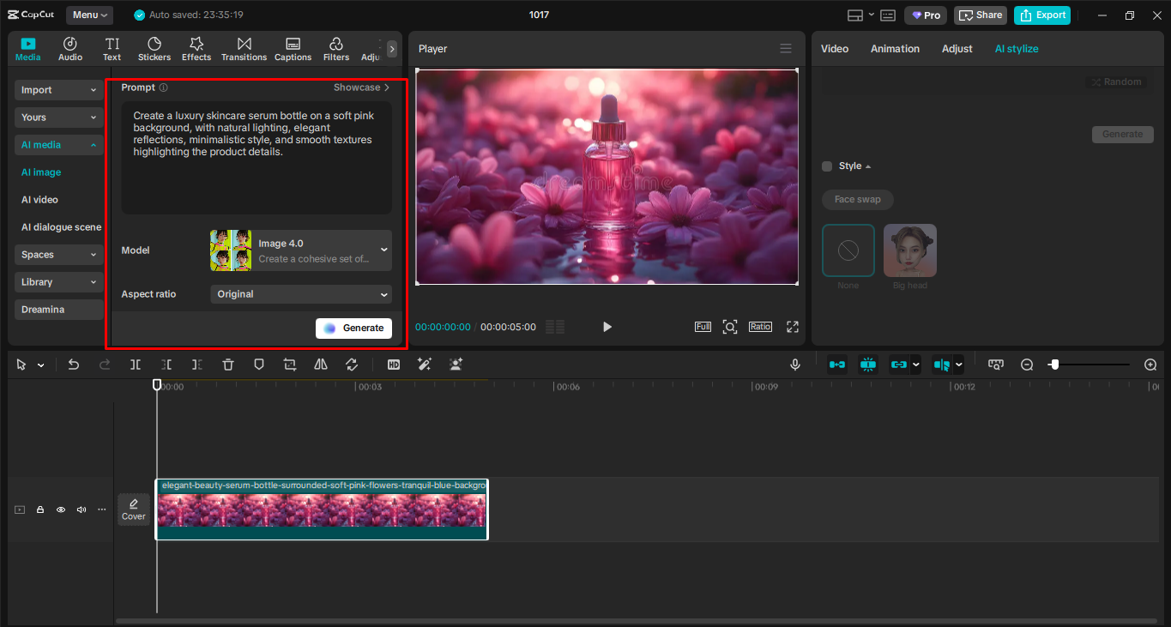Screen dimensions: 1171x627
Task: Select the Stickers panel
Action: [154, 48]
